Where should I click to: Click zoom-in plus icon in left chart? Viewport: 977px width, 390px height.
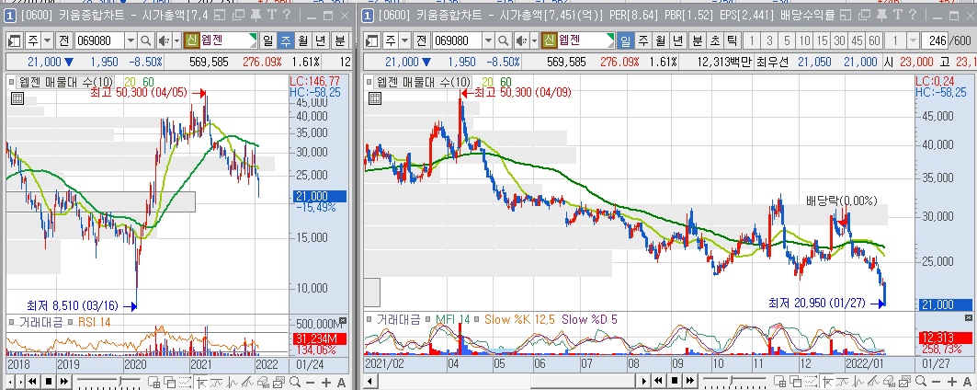(x=326, y=382)
